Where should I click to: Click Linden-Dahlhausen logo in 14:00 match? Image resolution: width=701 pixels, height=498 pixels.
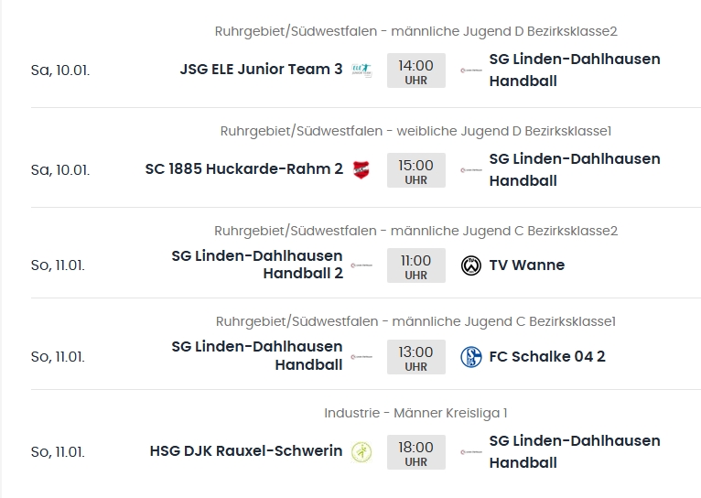tap(471, 70)
